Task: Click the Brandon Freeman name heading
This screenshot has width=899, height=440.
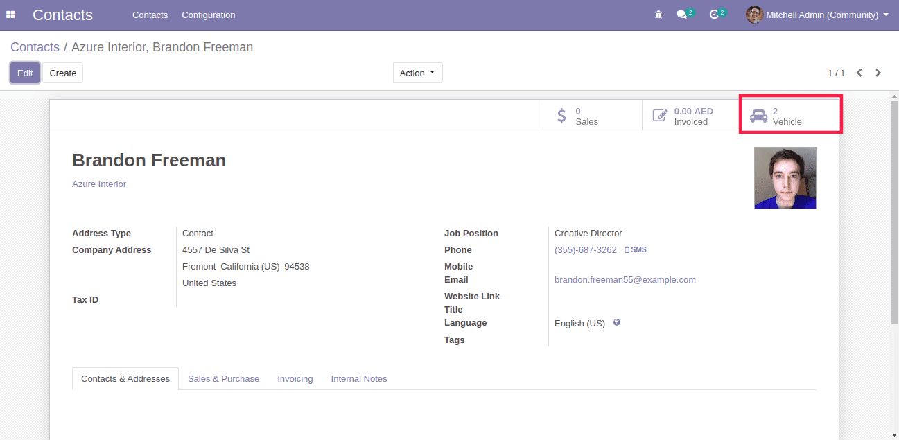Action: pyautogui.click(x=149, y=160)
